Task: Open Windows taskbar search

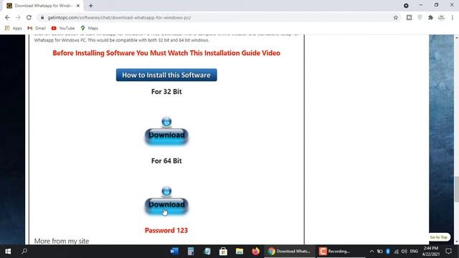Action: pos(24,252)
